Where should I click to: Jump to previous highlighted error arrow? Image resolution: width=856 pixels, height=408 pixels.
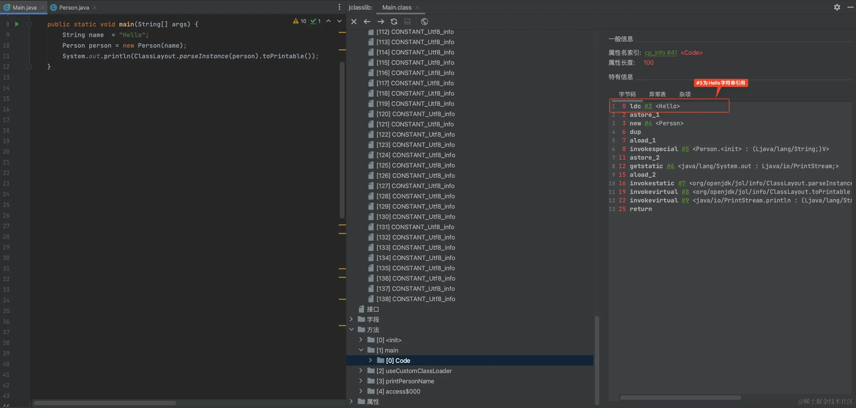pyautogui.click(x=328, y=21)
